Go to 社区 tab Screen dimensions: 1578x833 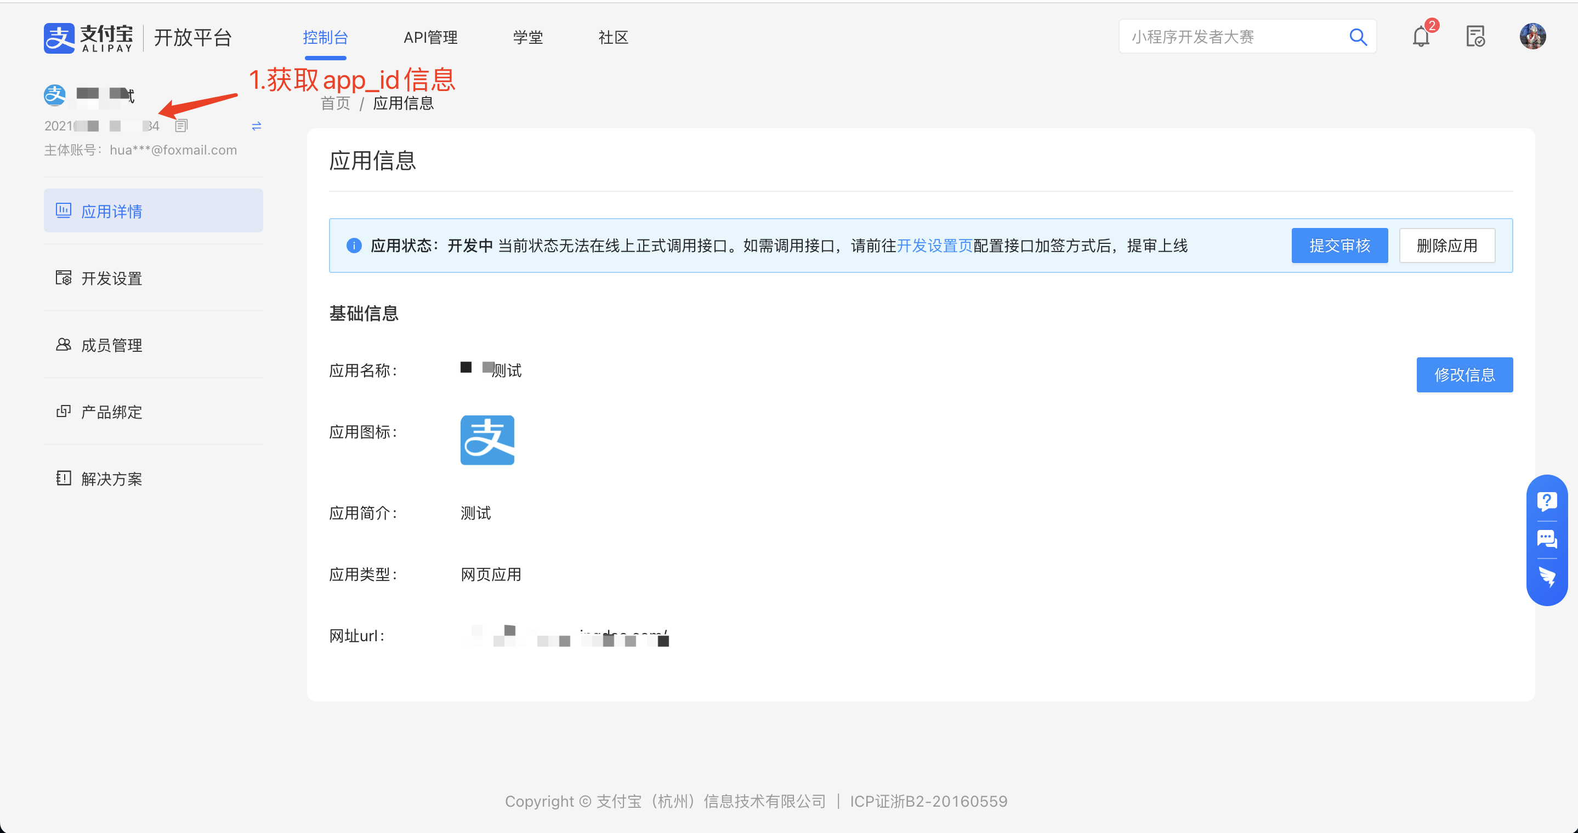point(613,38)
